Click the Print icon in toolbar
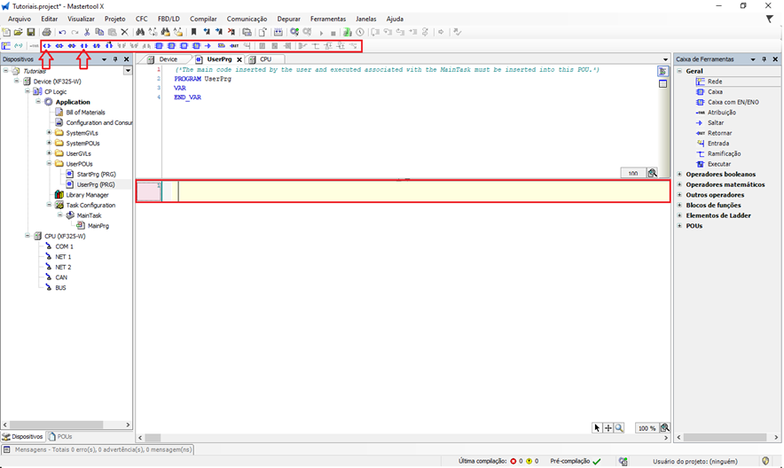Image resolution: width=784 pixels, height=468 pixels. [x=47, y=32]
